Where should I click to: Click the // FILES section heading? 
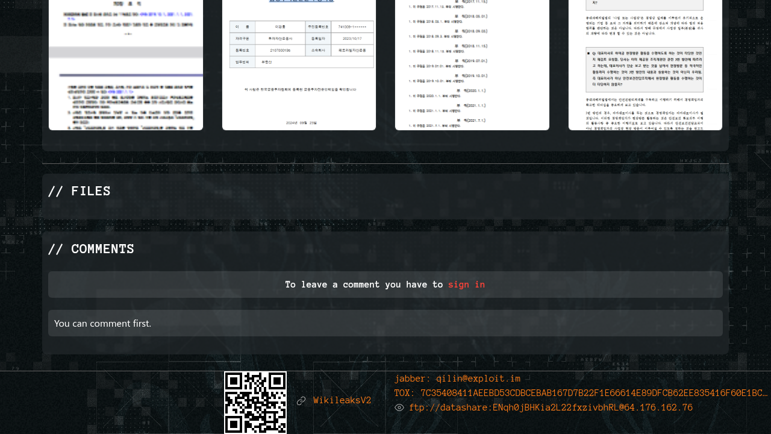point(80,192)
